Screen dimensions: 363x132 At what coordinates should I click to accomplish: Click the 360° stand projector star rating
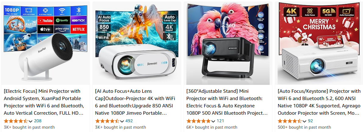(x=198, y=121)
